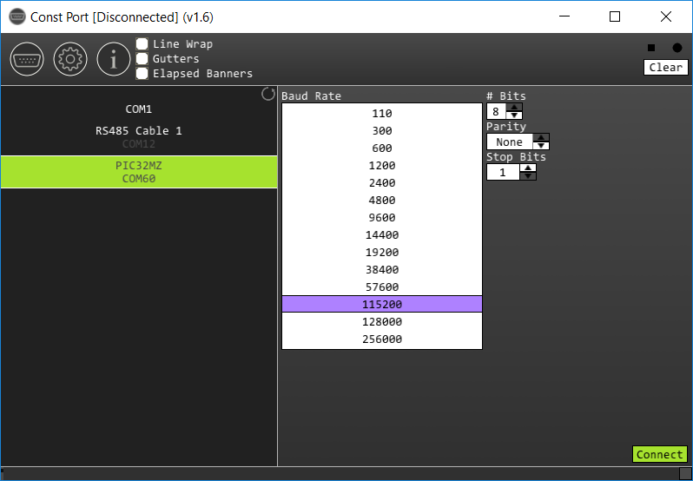This screenshot has width=693, height=481.
Task: Select the COM1 port entry
Action: (139, 109)
